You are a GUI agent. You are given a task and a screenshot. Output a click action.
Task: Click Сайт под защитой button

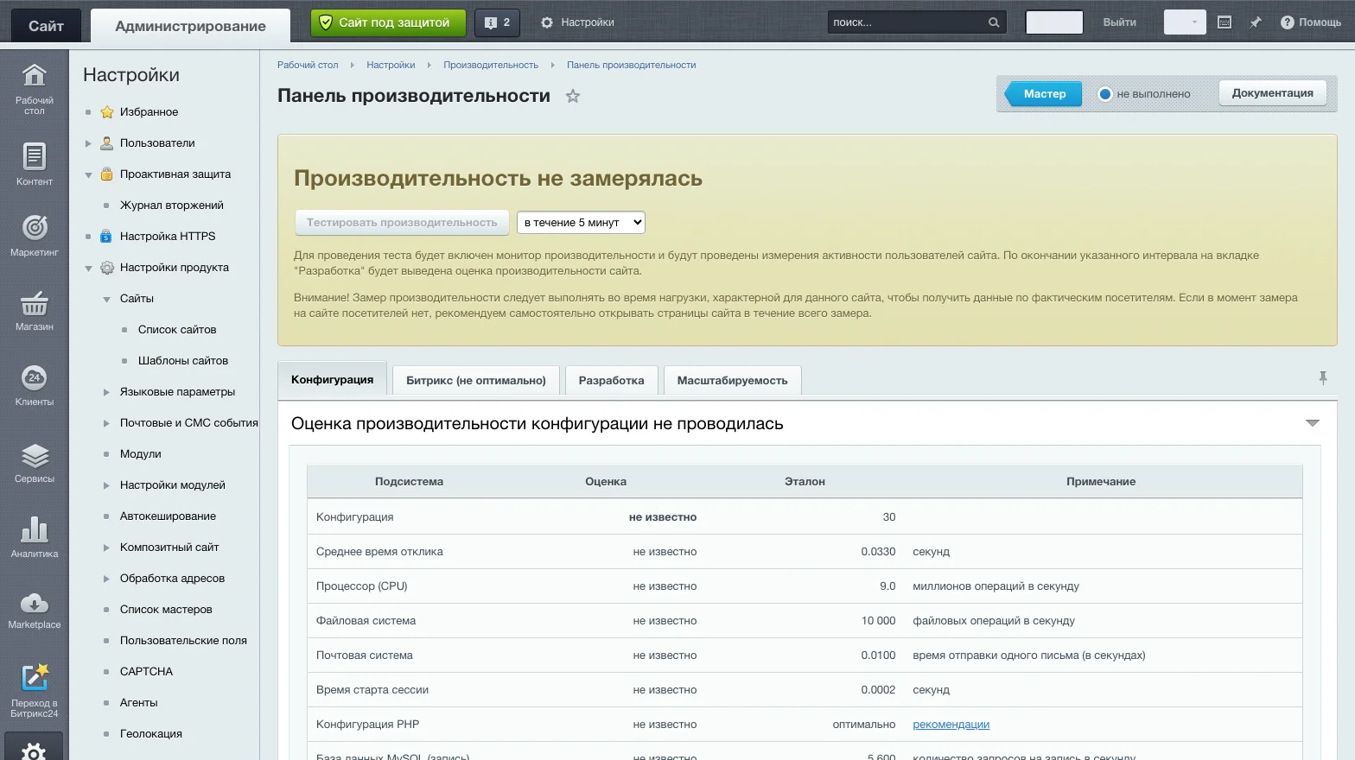(388, 22)
